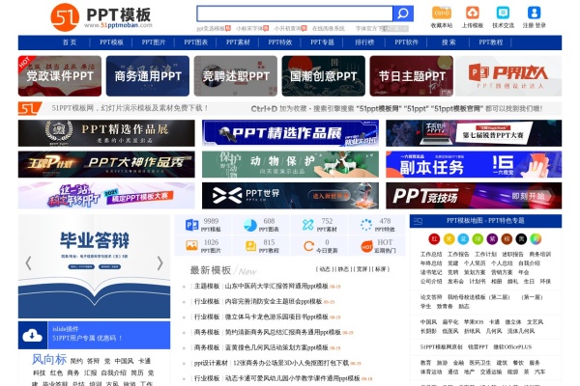Open PPT模板 stats icon showing 9989

(x=191, y=226)
